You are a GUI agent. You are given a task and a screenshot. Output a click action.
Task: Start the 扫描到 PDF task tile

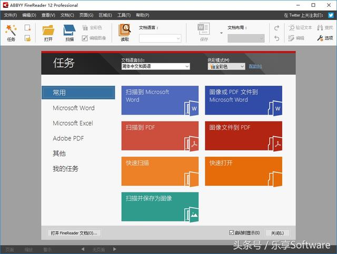pyautogui.click(x=160, y=136)
